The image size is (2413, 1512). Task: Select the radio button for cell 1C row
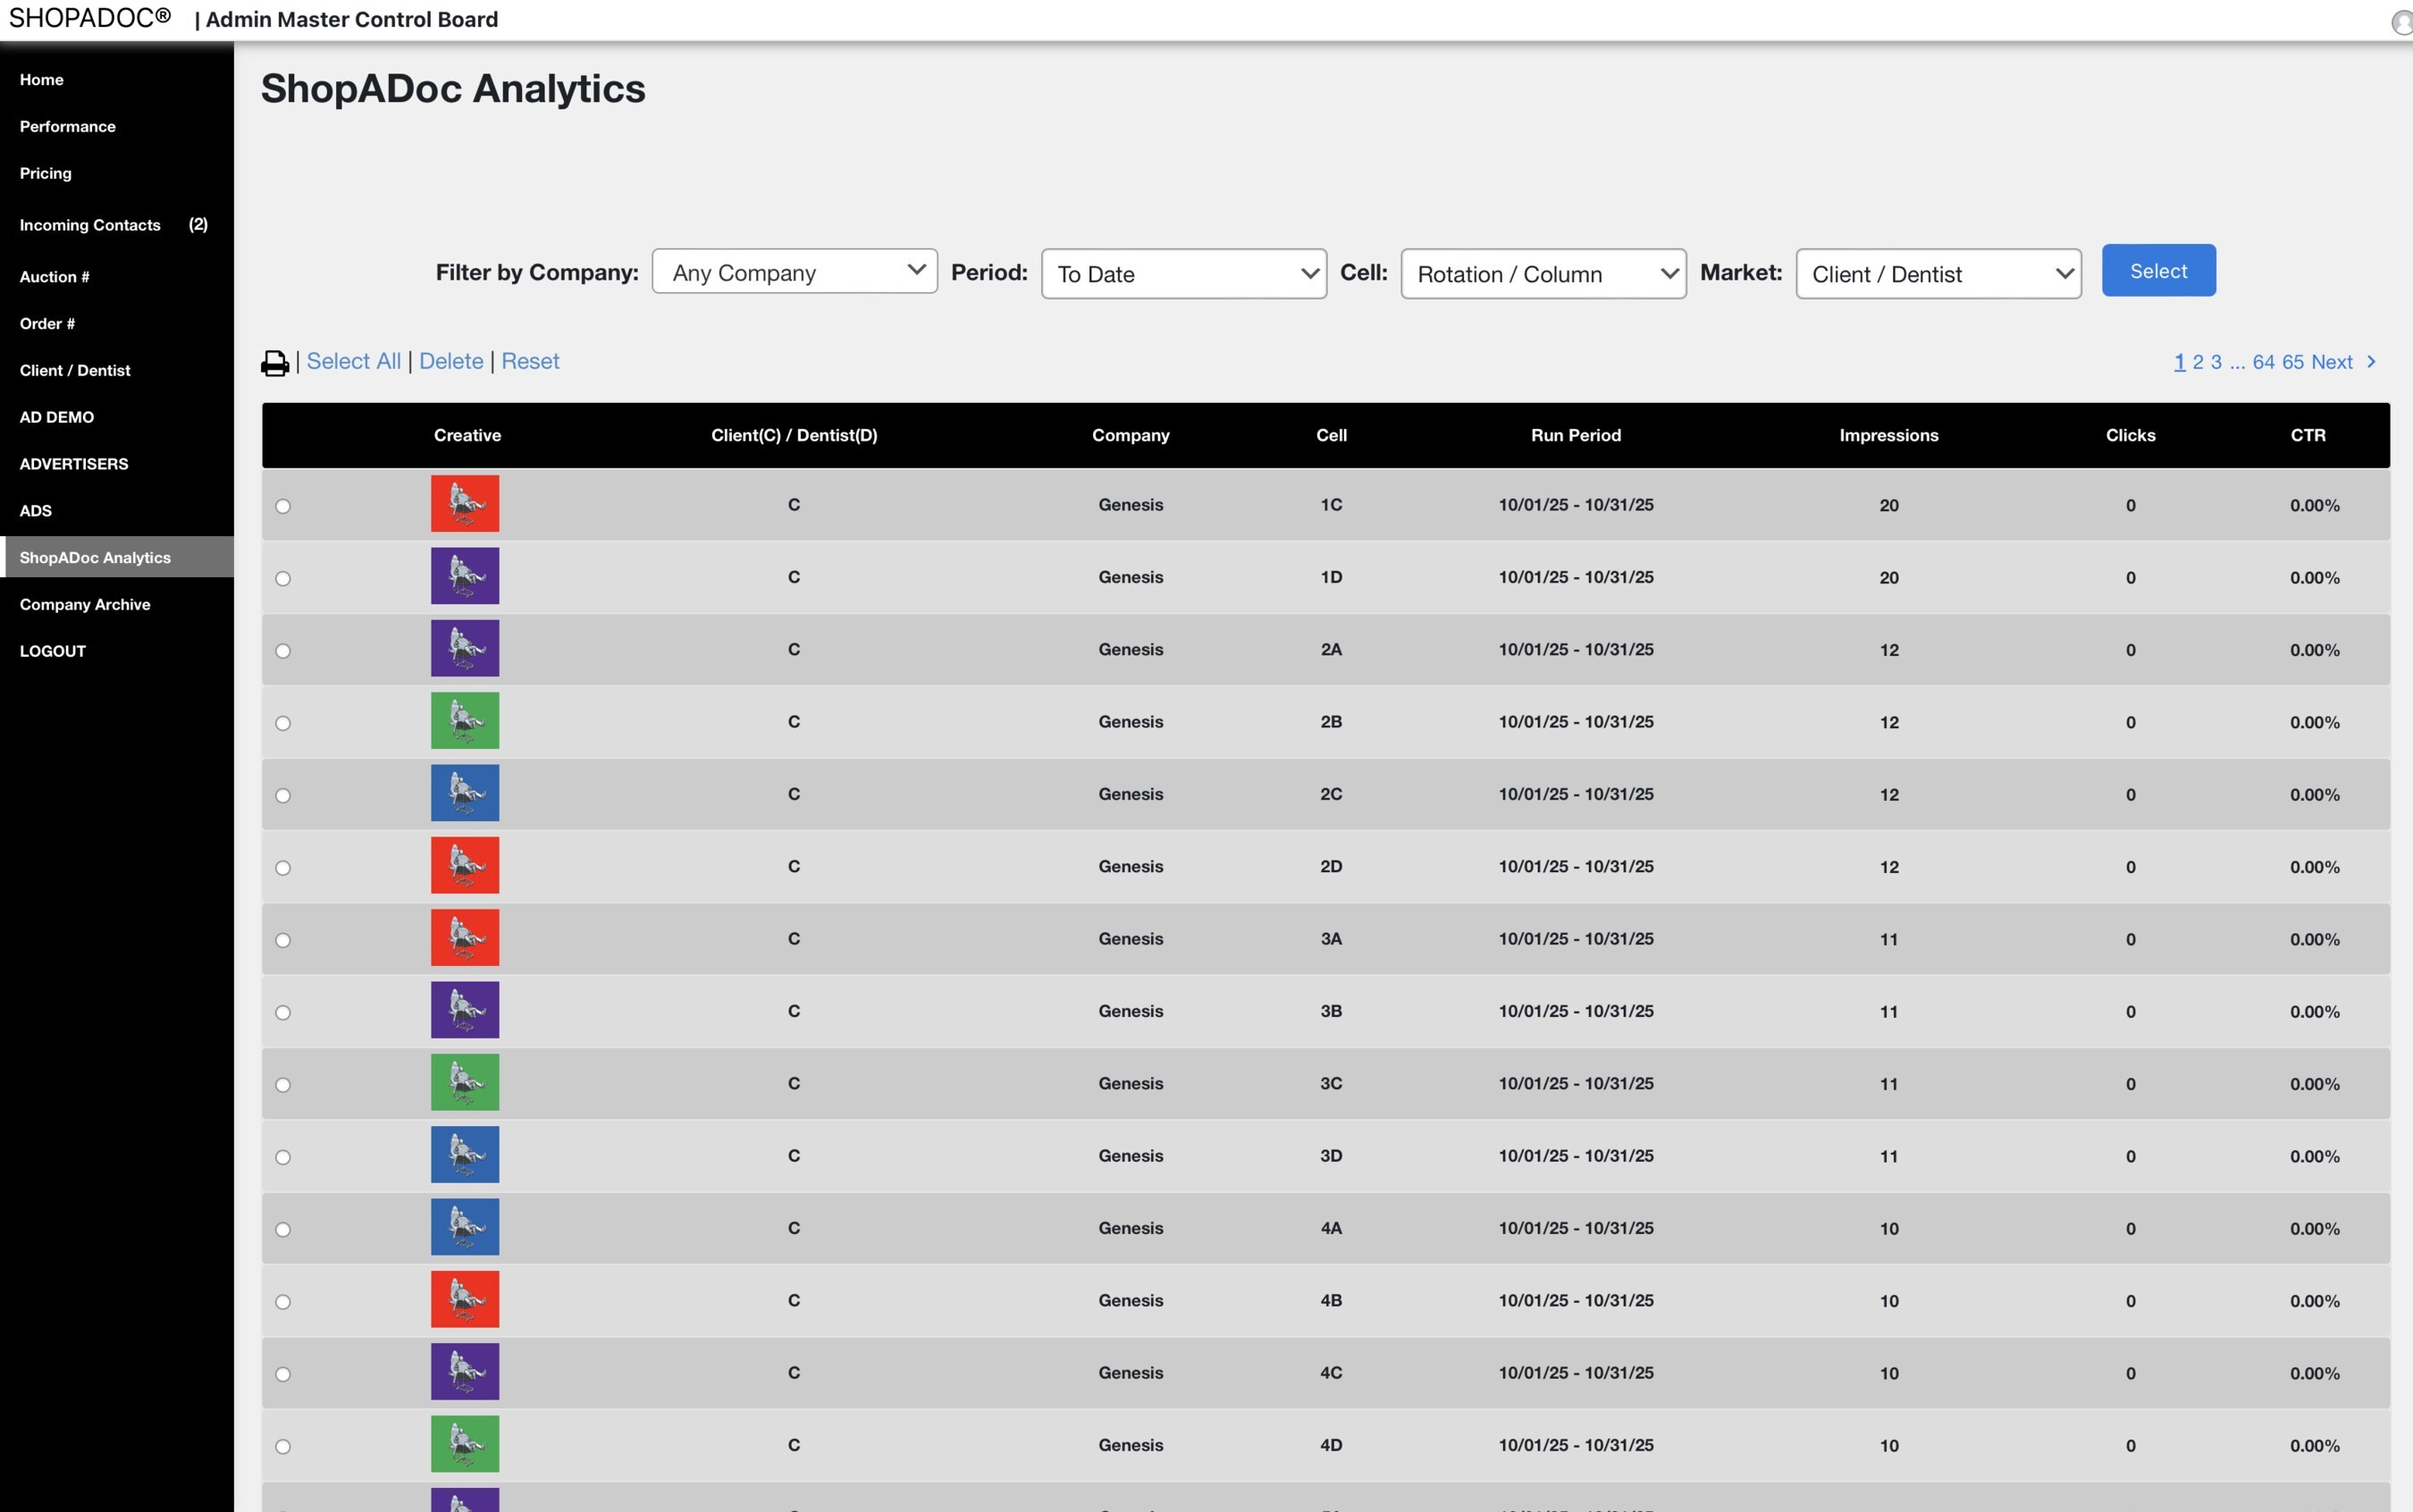click(x=283, y=506)
